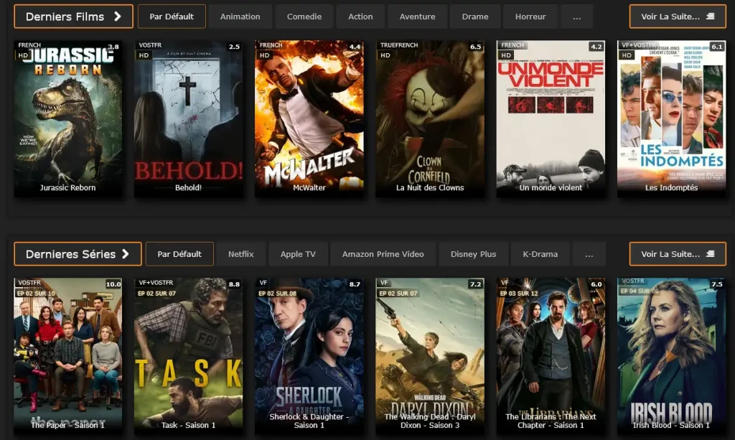The image size is (735, 440).
Task: Filter films by Aventure
Action: (x=417, y=17)
